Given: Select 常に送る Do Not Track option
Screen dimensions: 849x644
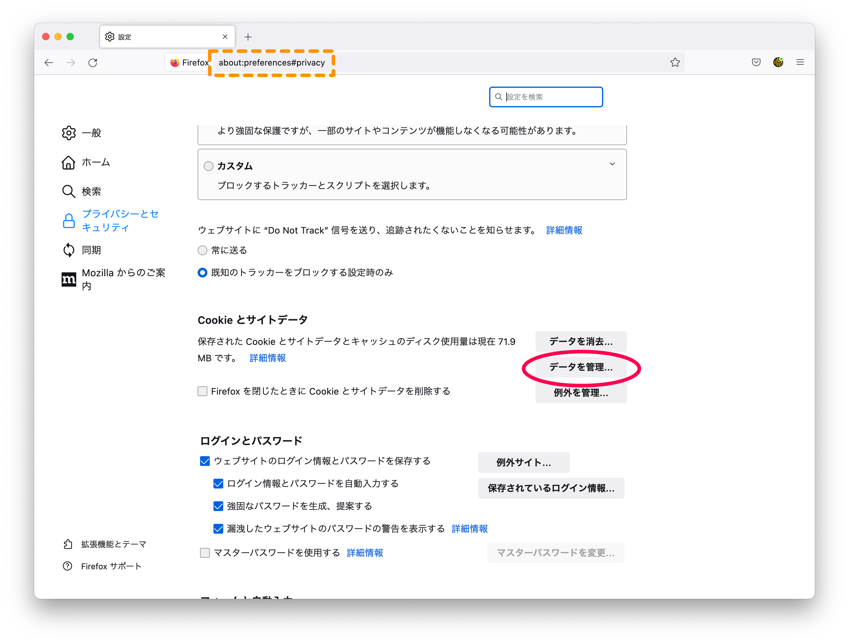Looking at the screenshot, I should point(202,250).
